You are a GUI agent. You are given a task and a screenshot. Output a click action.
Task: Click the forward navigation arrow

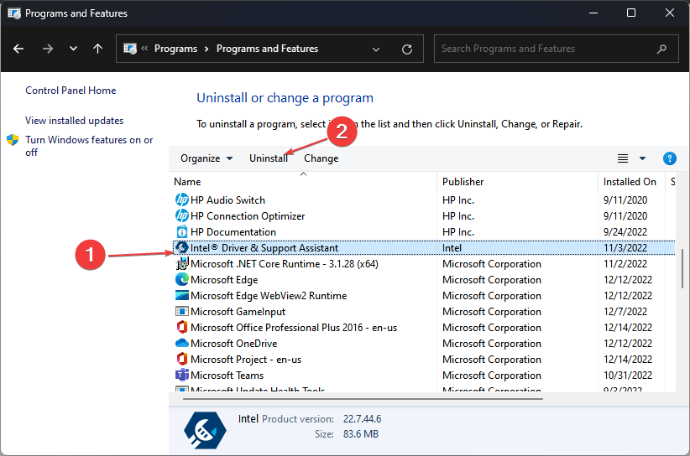48,49
